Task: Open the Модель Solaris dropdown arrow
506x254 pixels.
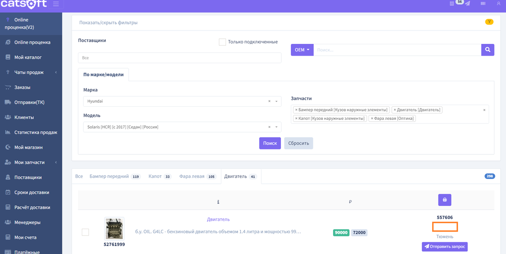Action: point(276,127)
